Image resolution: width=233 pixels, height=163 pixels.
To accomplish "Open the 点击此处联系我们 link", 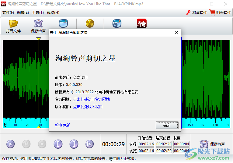I will pyautogui.click(x=88, y=107).
